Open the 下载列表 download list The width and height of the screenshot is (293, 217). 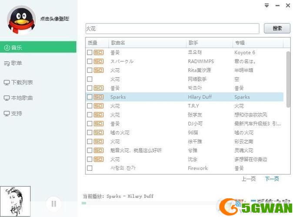coord(18,82)
